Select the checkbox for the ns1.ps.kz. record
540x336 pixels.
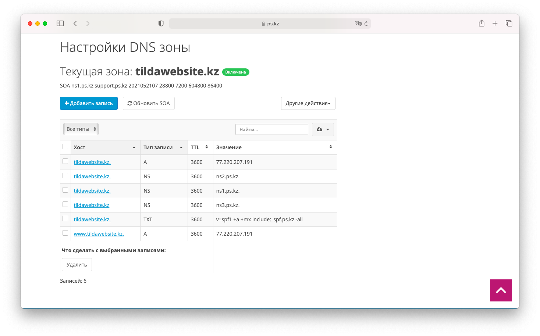tap(65, 190)
